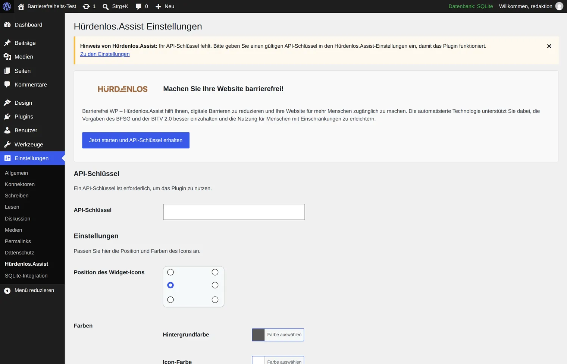The height and width of the screenshot is (364, 567).
Task: Click Farbe auswählen for Hintergrundfarbe
Action: (x=284, y=335)
